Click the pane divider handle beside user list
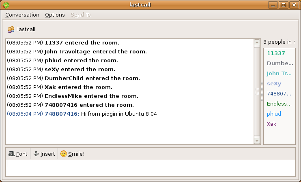Viewport: 301px width, 182px height. tap(262, 91)
